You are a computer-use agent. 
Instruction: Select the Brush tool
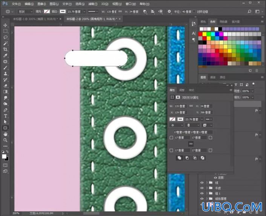pos(5,68)
